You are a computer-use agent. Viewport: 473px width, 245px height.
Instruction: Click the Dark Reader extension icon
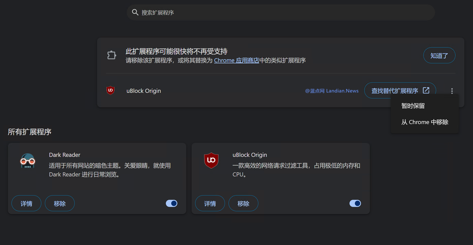pos(28,161)
